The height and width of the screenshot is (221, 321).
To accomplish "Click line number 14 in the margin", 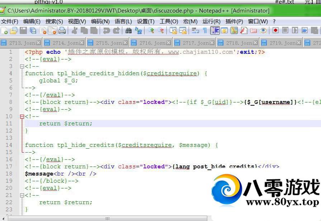I will pyautogui.click(x=9, y=145).
